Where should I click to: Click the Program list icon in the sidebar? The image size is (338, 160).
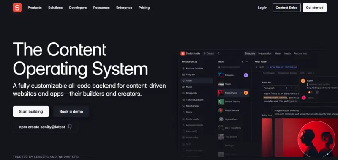[183, 74]
